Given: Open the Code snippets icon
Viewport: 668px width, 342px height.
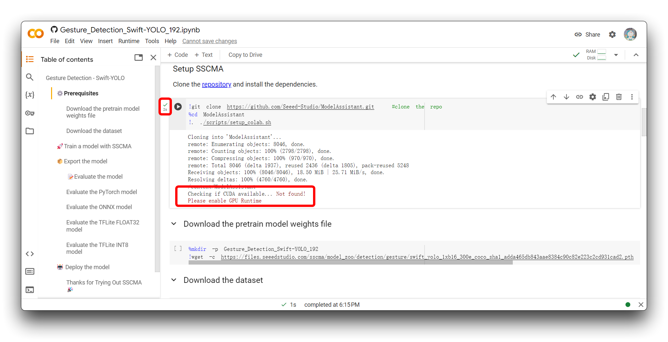Looking at the screenshot, I should [30, 254].
